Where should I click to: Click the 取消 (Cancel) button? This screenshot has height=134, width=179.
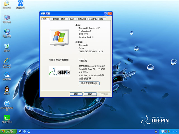coord(90,94)
